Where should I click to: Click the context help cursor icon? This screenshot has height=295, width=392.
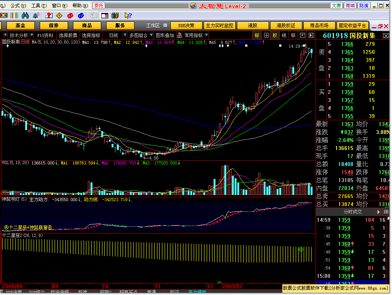tap(128, 16)
